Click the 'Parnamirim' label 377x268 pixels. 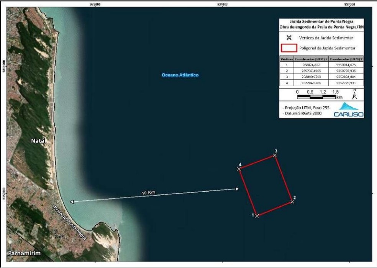tap(24, 253)
